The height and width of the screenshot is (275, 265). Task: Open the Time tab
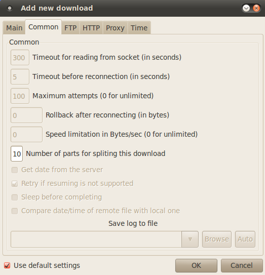[x=139, y=28]
